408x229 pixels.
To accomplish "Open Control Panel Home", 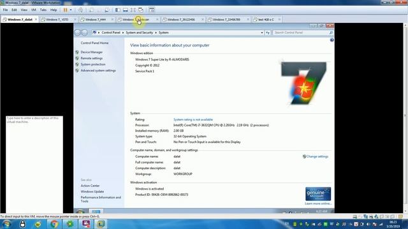I will 94,43.
